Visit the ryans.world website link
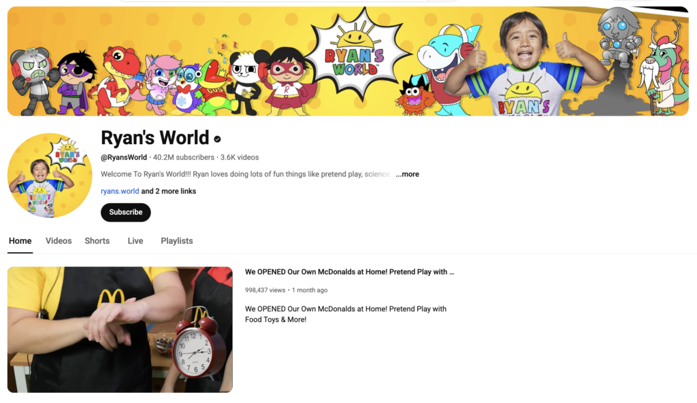697x403 pixels. point(120,191)
